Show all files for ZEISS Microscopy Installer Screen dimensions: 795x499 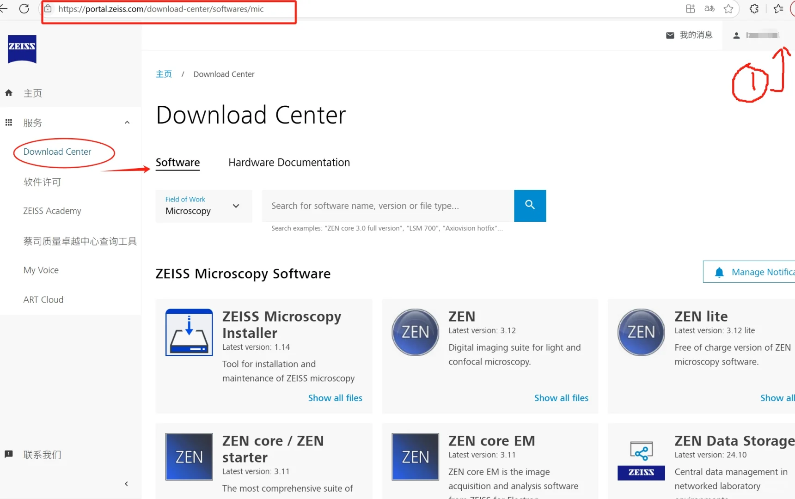tap(335, 398)
